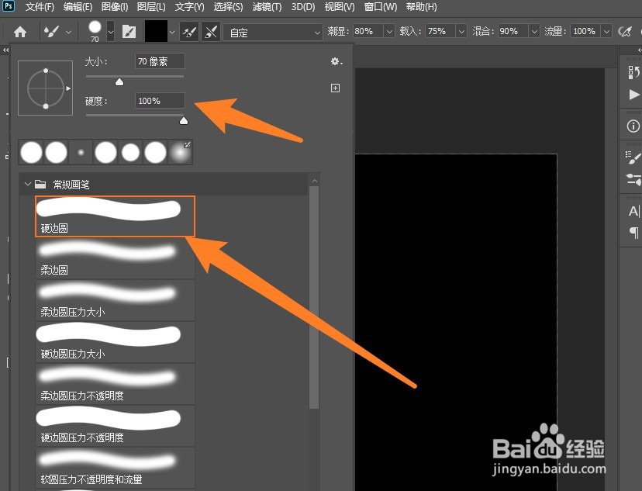
Task: Open the 窗口(W) menu
Action: 381,7
